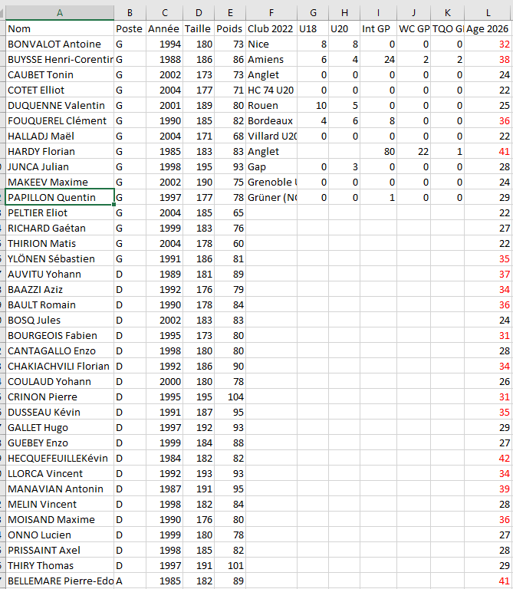Click the 'U18' header cell

pyautogui.click(x=313, y=28)
